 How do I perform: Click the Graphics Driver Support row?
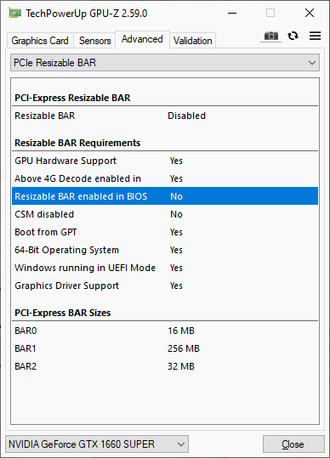165,286
